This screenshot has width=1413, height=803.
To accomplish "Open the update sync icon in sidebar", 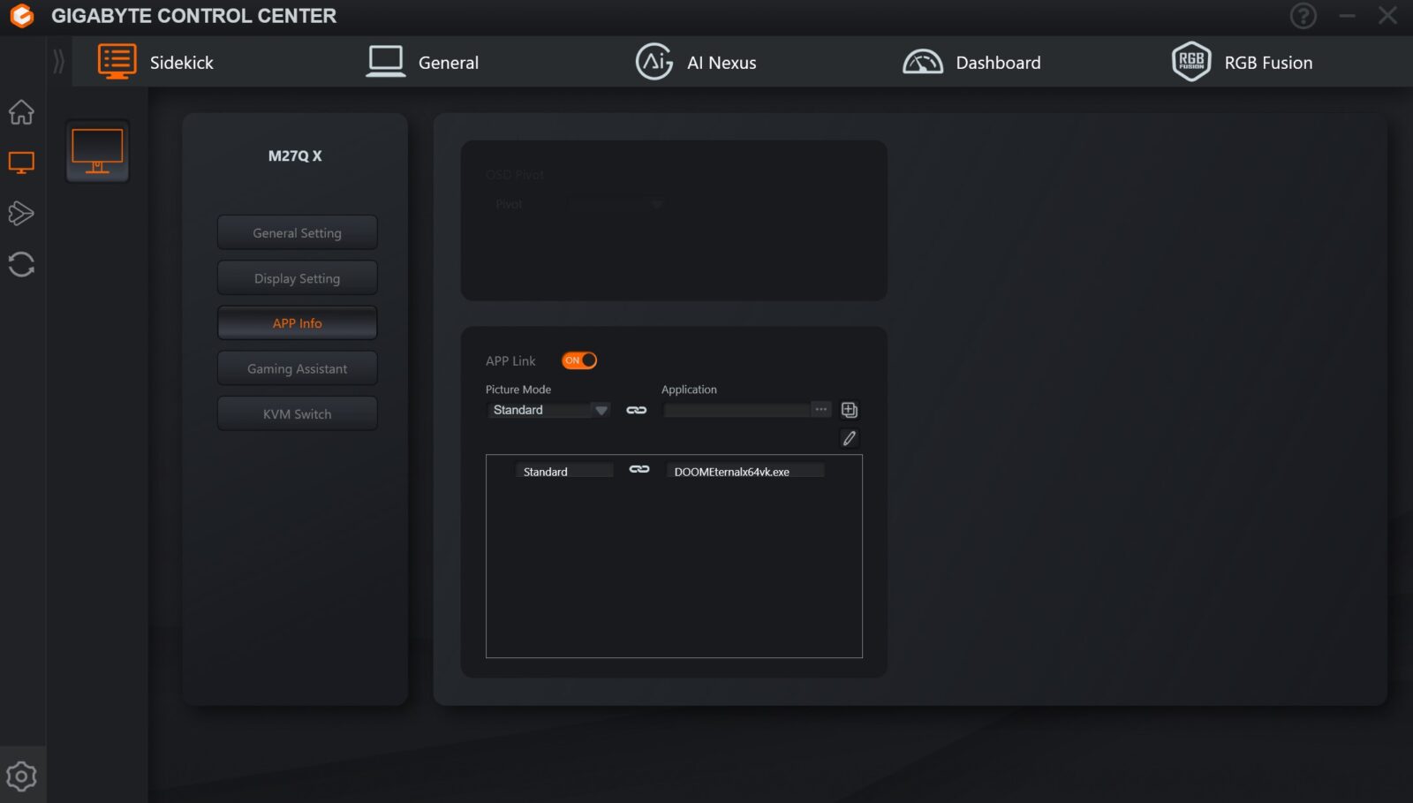I will [x=21, y=264].
